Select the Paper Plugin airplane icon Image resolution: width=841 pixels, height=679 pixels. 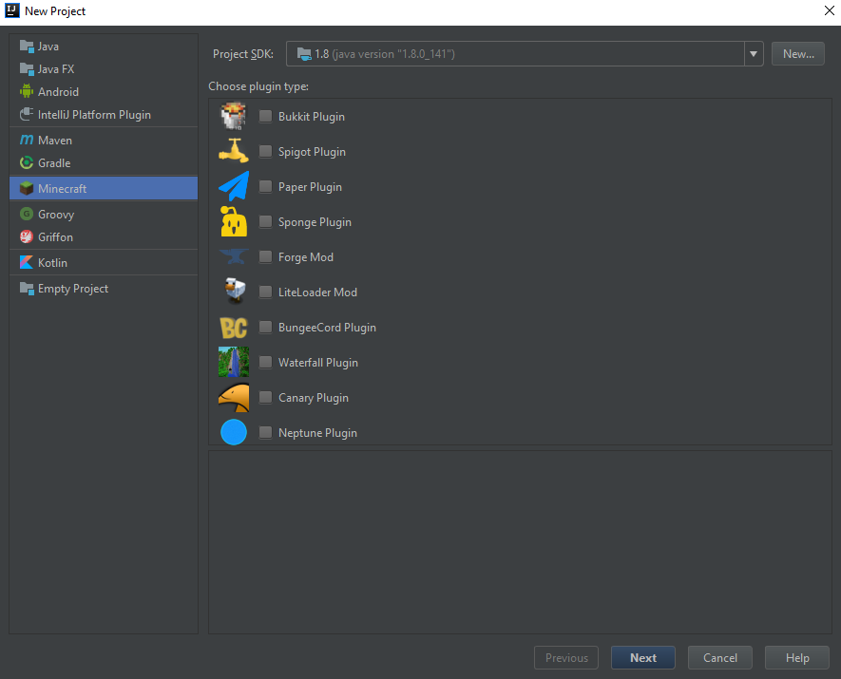coord(233,186)
